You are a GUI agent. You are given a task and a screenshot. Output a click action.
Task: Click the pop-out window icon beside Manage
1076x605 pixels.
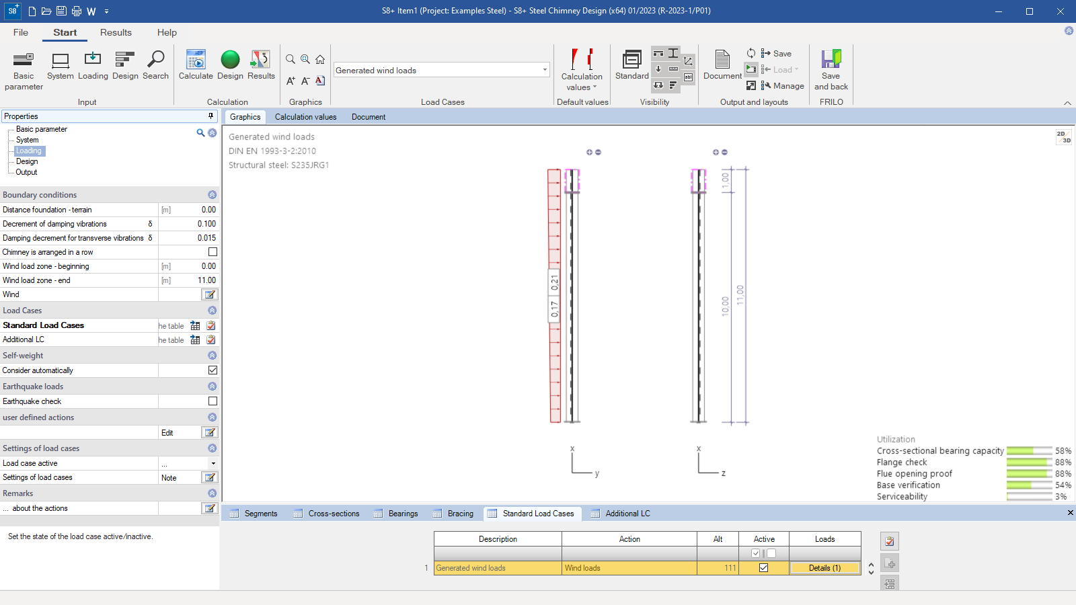[751, 85]
